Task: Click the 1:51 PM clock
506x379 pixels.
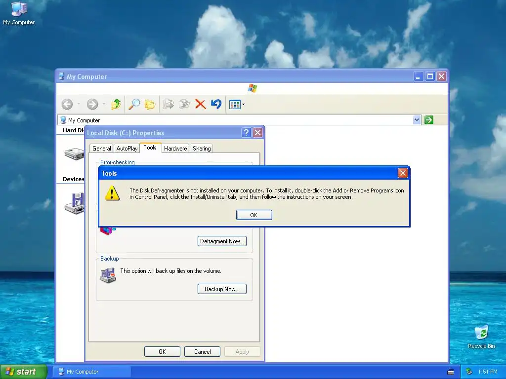Action: [x=488, y=372]
